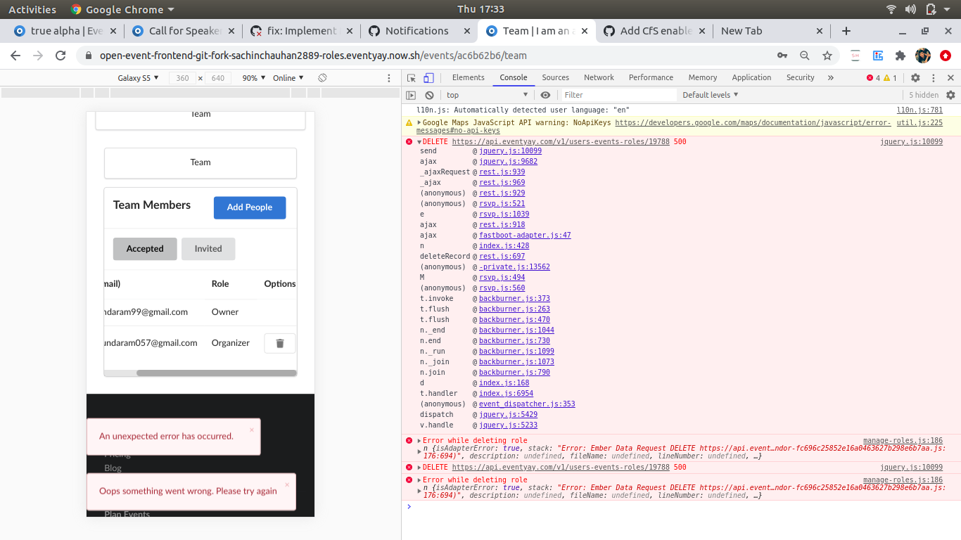Open device toolbar three-dot menu
Image resolution: width=961 pixels, height=540 pixels.
coord(389,78)
